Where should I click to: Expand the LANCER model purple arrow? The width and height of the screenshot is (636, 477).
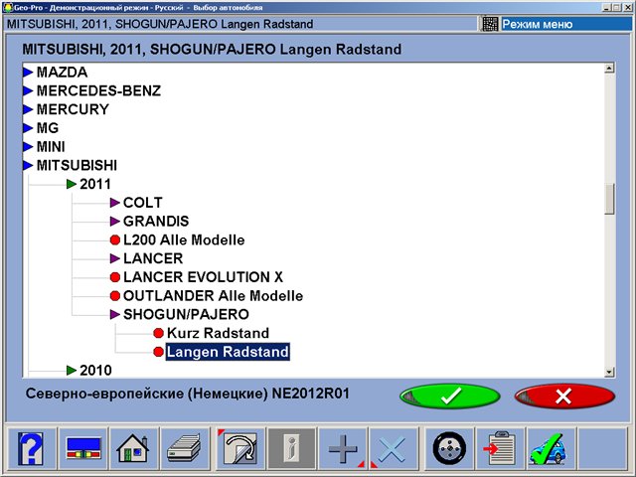pos(115,258)
